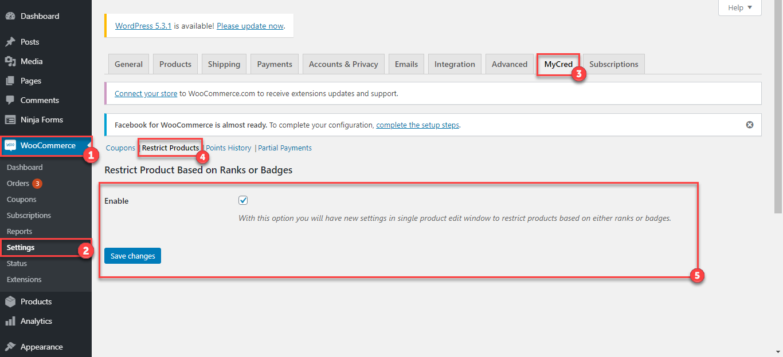Viewport: 783px width, 357px height.
Task: Click the Restrict Product Based on Ranks heading
Action: 198,170
